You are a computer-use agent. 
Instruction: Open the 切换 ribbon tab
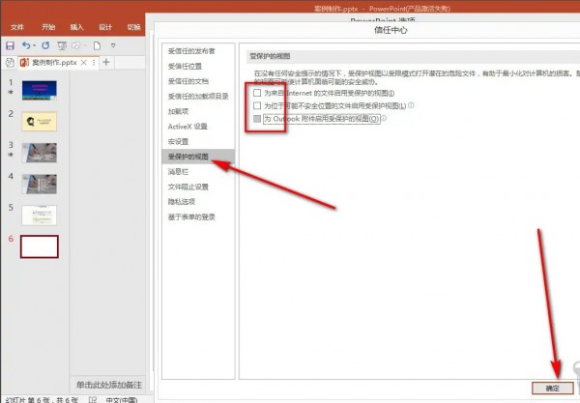pyautogui.click(x=133, y=27)
